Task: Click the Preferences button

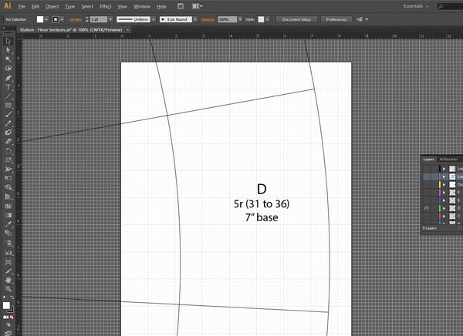Action: click(x=336, y=18)
